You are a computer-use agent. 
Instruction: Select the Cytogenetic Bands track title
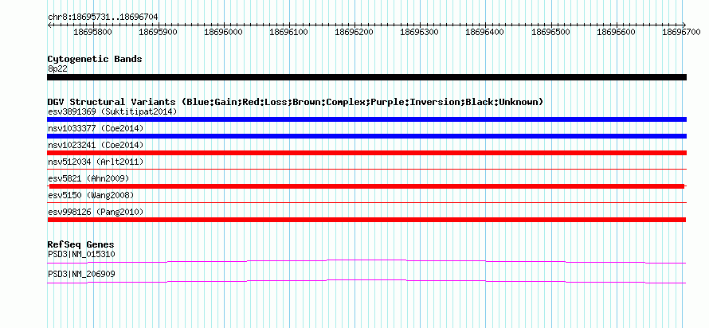click(95, 59)
